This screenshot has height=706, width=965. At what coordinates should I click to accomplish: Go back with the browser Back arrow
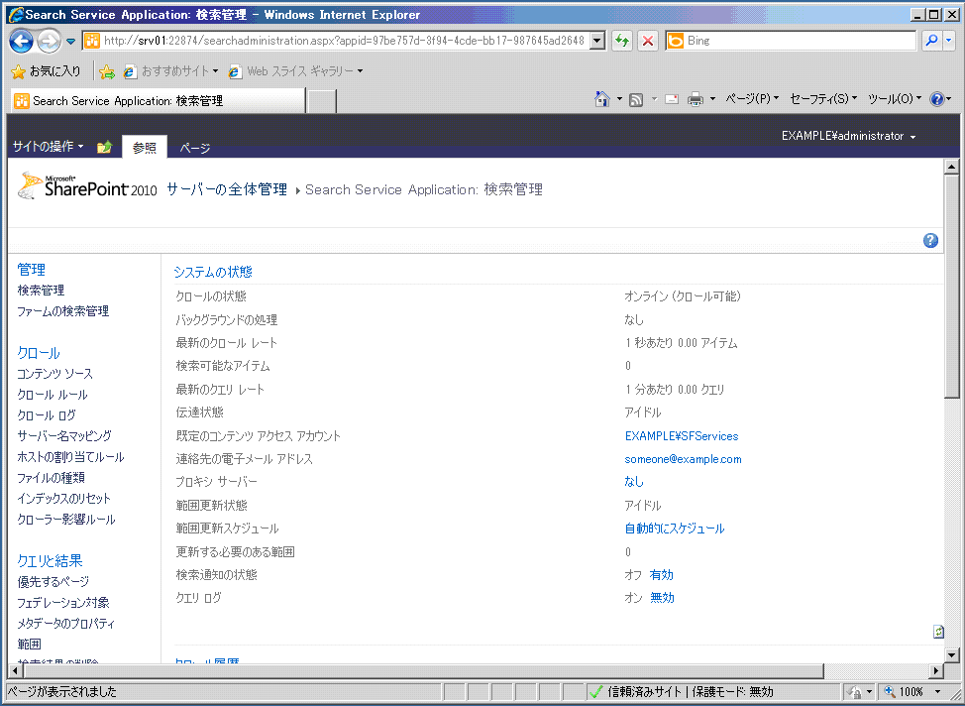(21, 42)
